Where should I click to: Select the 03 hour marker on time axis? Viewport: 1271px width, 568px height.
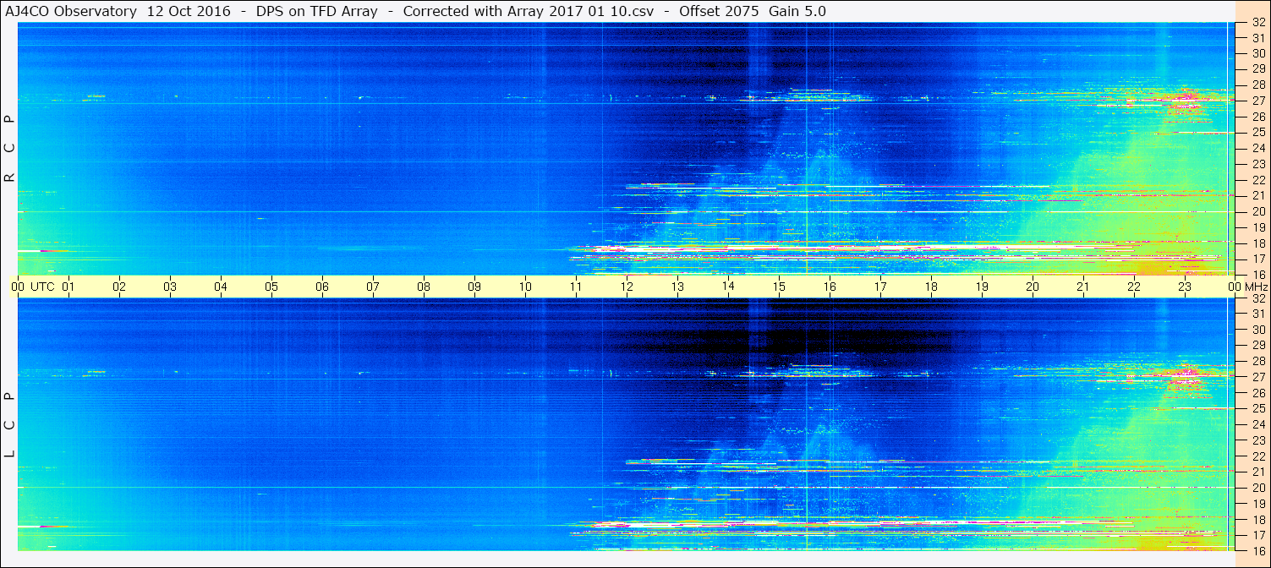point(170,287)
